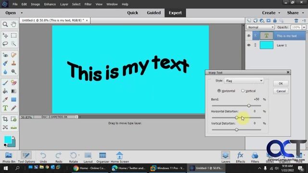This screenshot has height=173, width=308.
Task: Open the Layers panel flyout menu
Action: pos(304,21)
